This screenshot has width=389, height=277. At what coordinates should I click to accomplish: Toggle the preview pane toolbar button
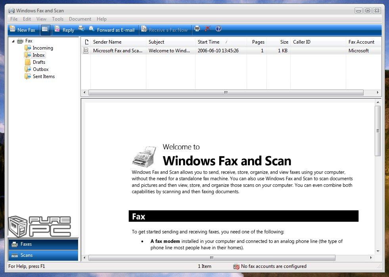(x=45, y=30)
